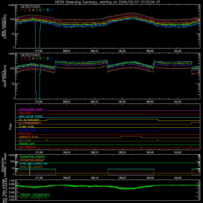Click 0.98 value on livetime axis
The height and width of the screenshot is (203, 203).
point(12,184)
